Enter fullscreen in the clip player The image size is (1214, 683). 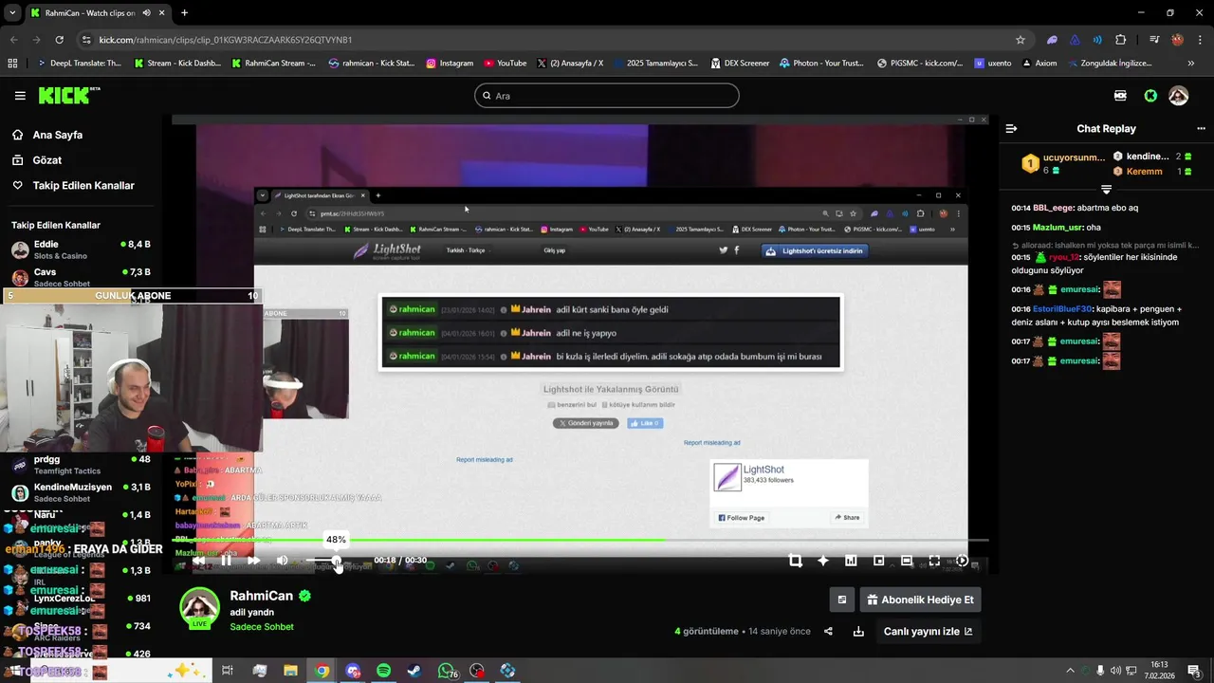[934, 561]
